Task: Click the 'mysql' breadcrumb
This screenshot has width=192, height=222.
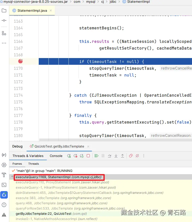Action: [x=90, y=2]
